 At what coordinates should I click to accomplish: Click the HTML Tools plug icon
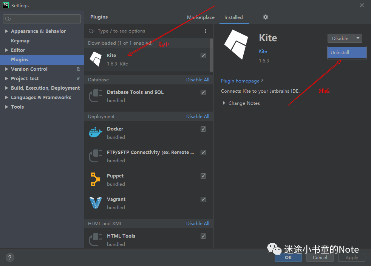[x=95, y=240]
